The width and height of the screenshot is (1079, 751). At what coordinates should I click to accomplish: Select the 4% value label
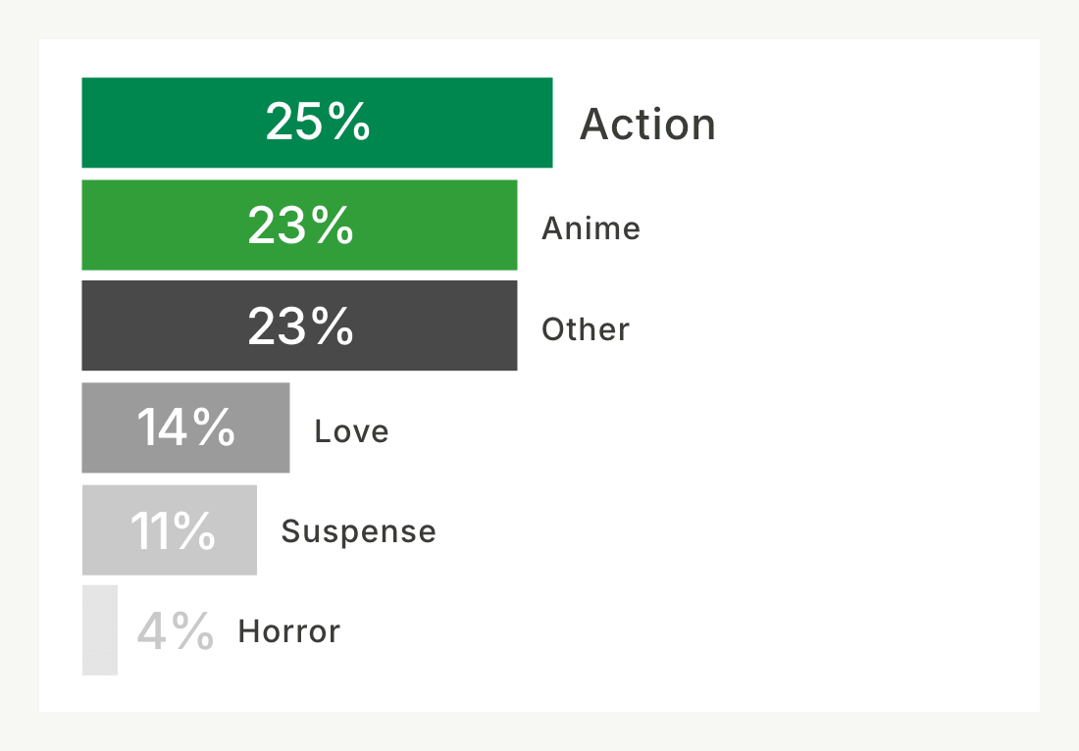176,630
